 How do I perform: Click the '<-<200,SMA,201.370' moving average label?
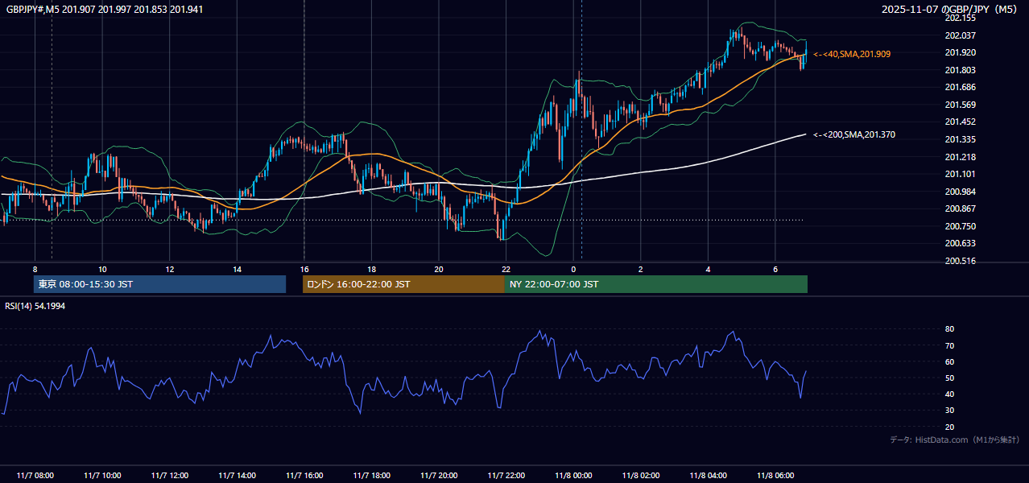(x=854, y=134)
